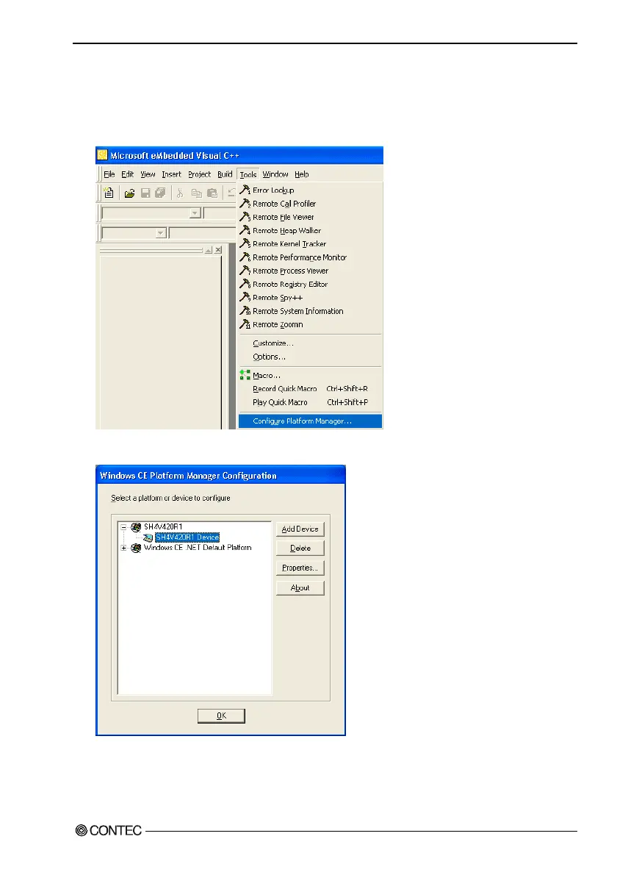Click the hammer icon beside Remote Spy++
The image size is (617, 875).
(245, 297)
